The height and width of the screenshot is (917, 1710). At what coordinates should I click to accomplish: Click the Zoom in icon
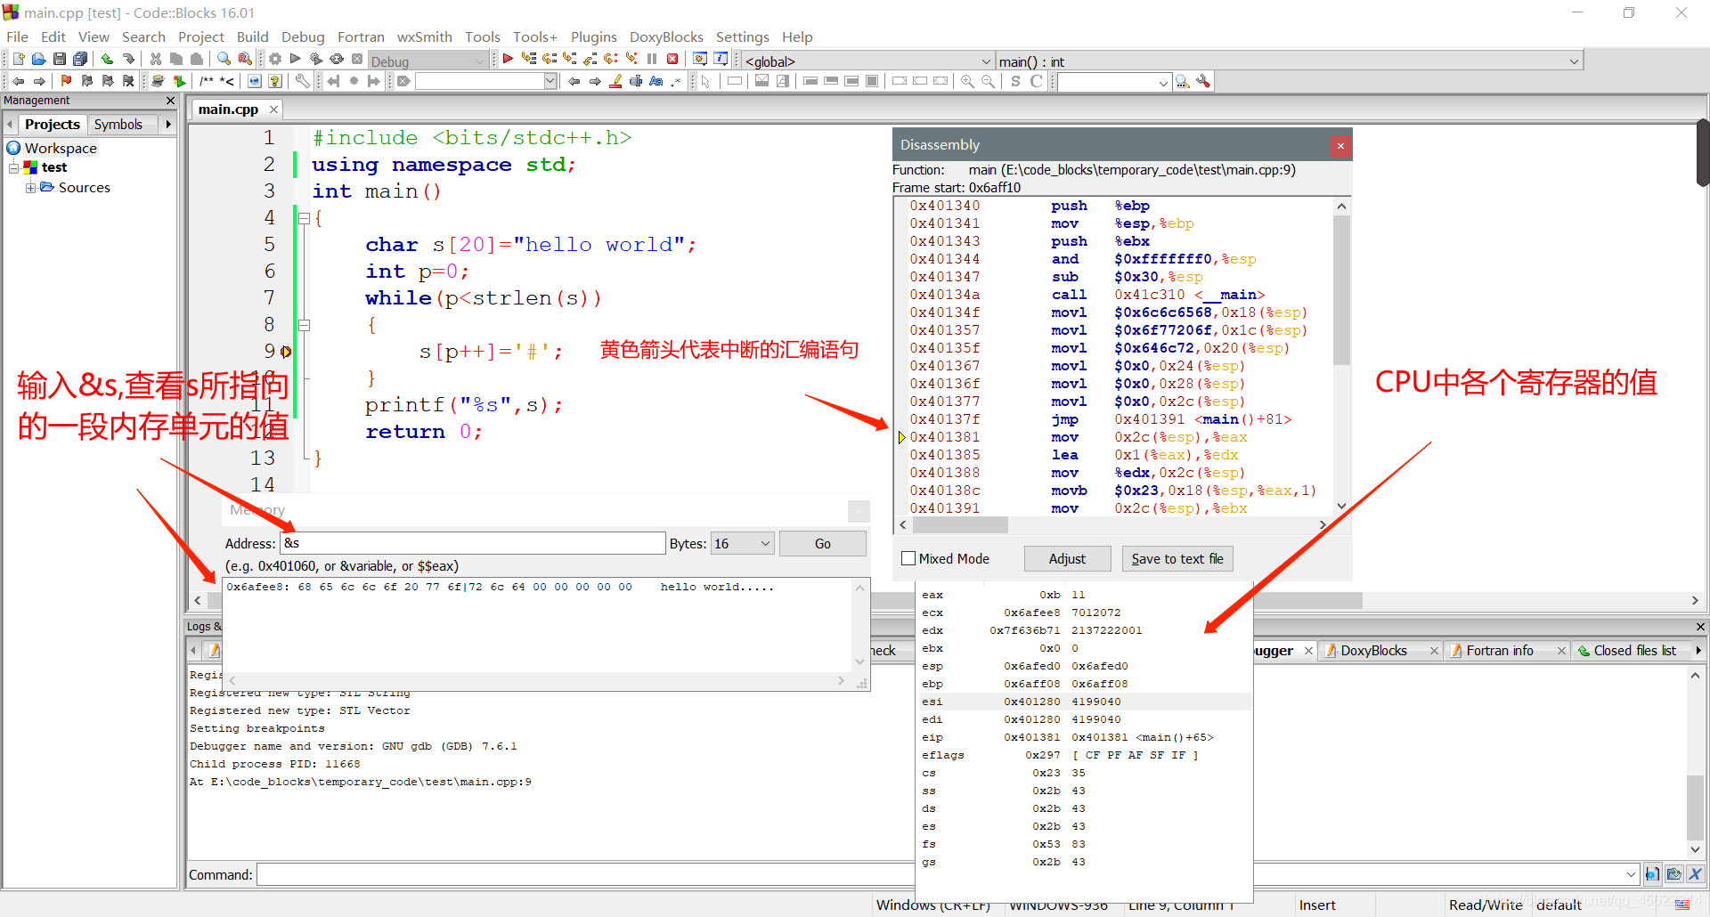click(967, 81)
